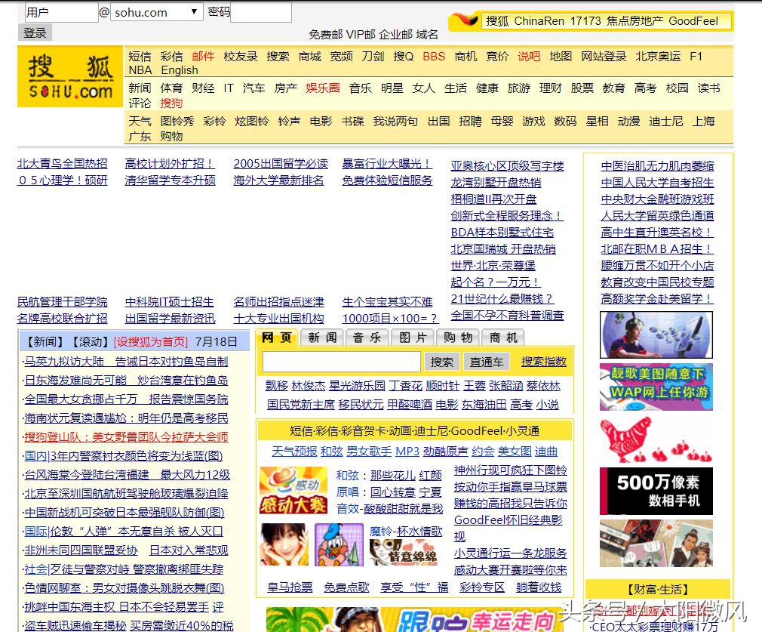
Task: Click the computer-user photo ad in the sidebar
Action: [656, 334]
